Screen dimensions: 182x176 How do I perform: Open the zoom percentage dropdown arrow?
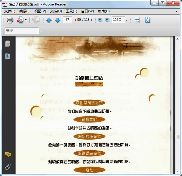tap(127, 20)
